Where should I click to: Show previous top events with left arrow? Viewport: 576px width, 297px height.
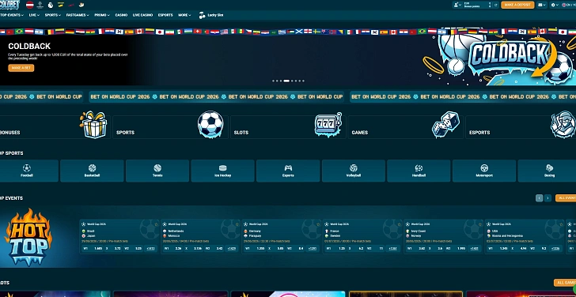click(540, 198)
